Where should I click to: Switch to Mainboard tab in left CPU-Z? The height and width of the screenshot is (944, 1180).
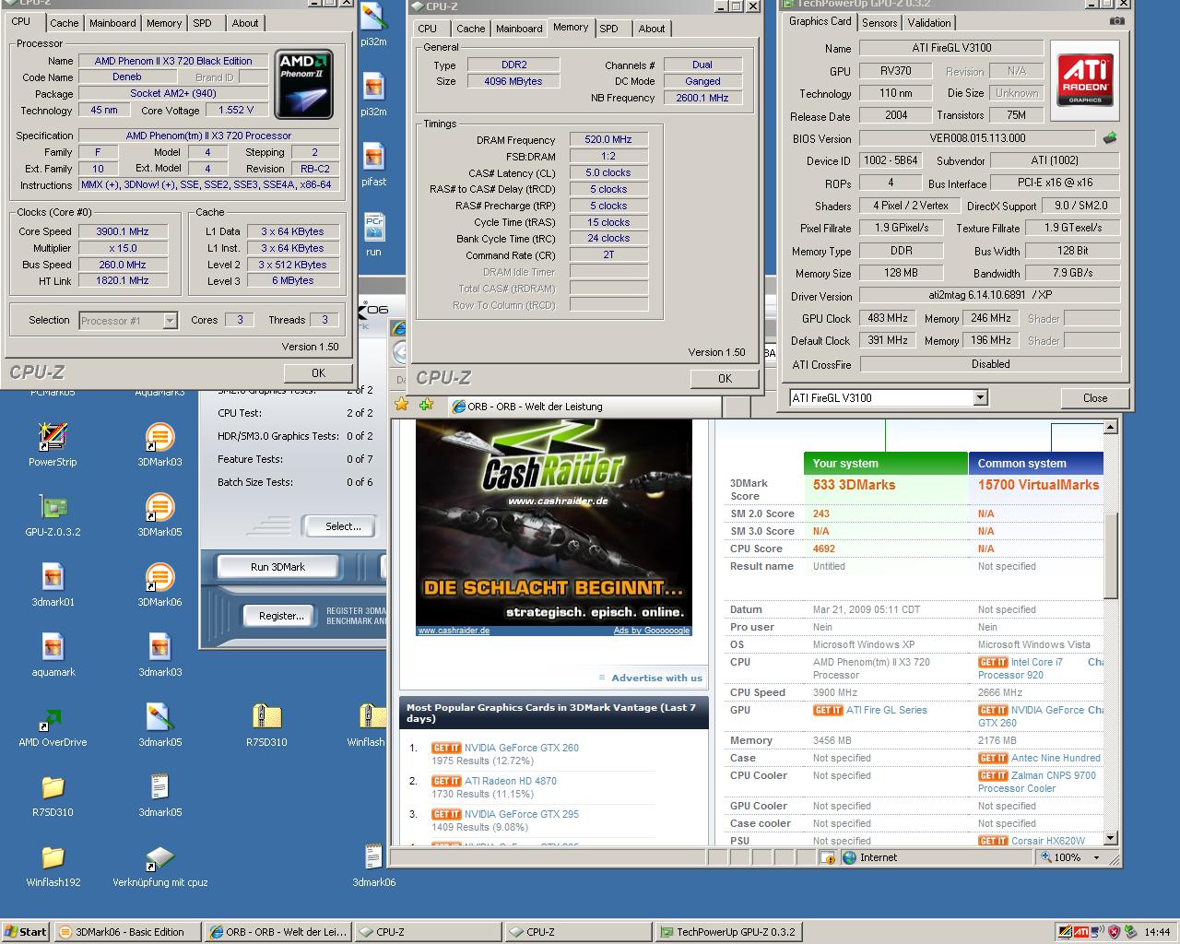[x=112, y=23]
